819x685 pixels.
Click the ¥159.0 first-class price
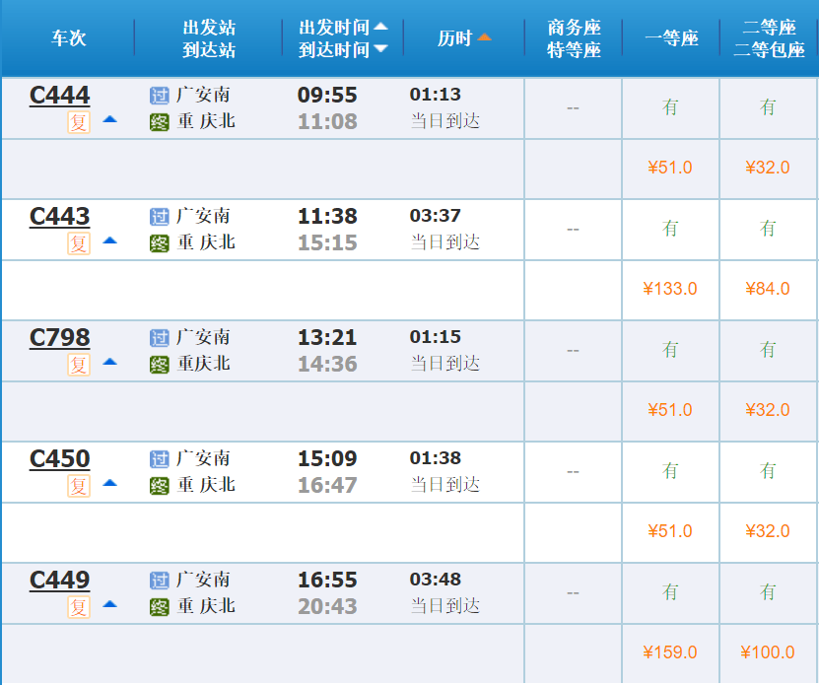669,652
